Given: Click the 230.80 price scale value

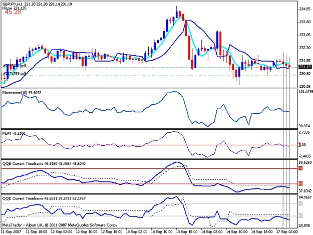Looking at the screenshot, I should click(305, 74).
